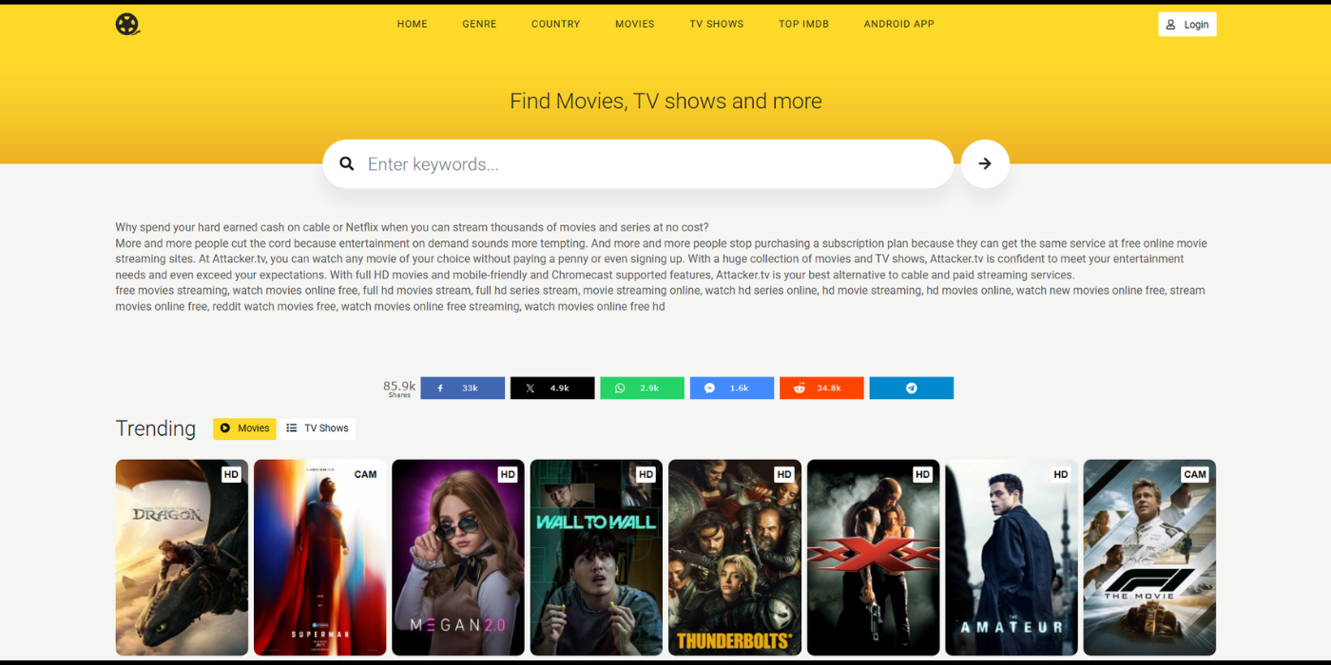
Task: Click the HD badge on The Amateur poster
Action: [x=1061, y=474]
